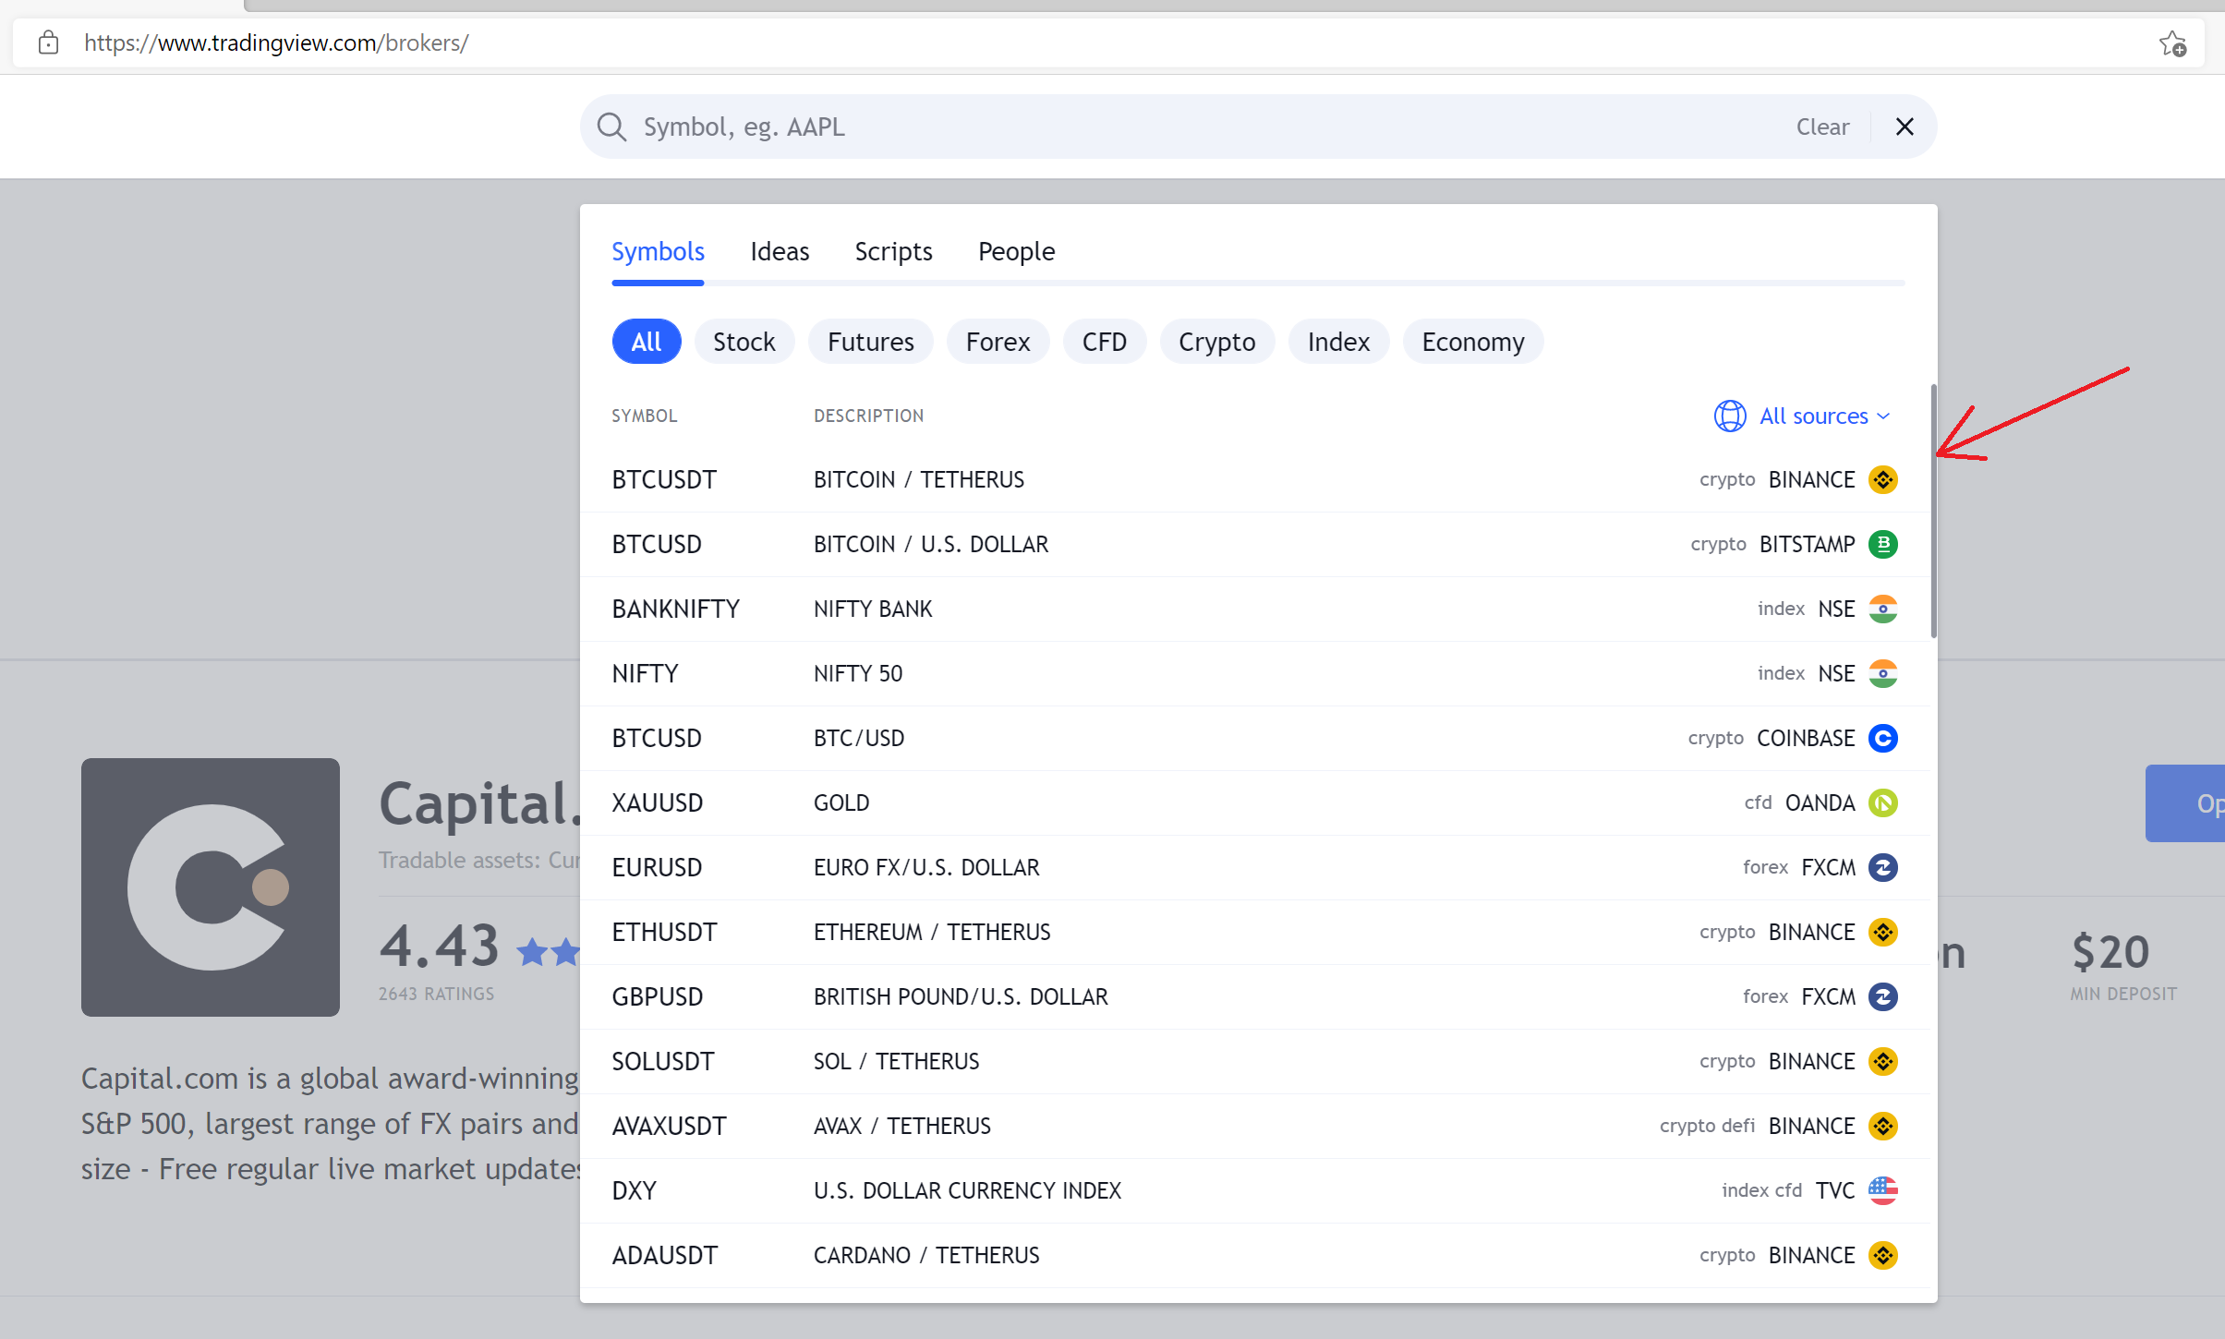
Task: Switch off the All filter by selecting Stock
Action: 744,341
